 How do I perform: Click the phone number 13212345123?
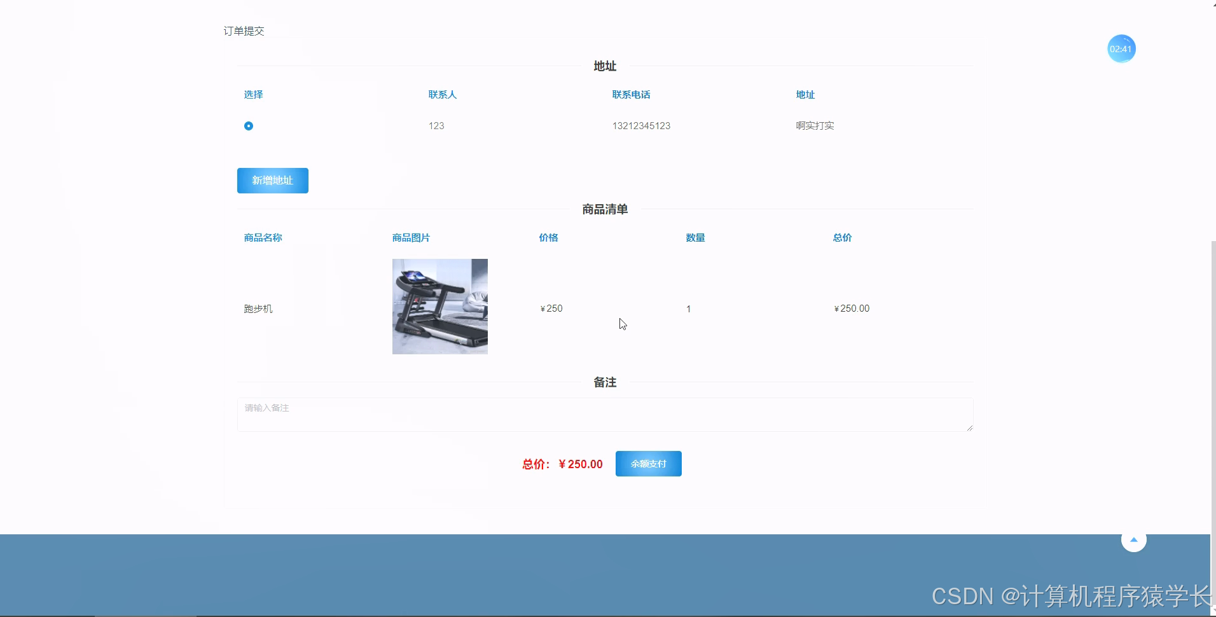tap(641, 125)
